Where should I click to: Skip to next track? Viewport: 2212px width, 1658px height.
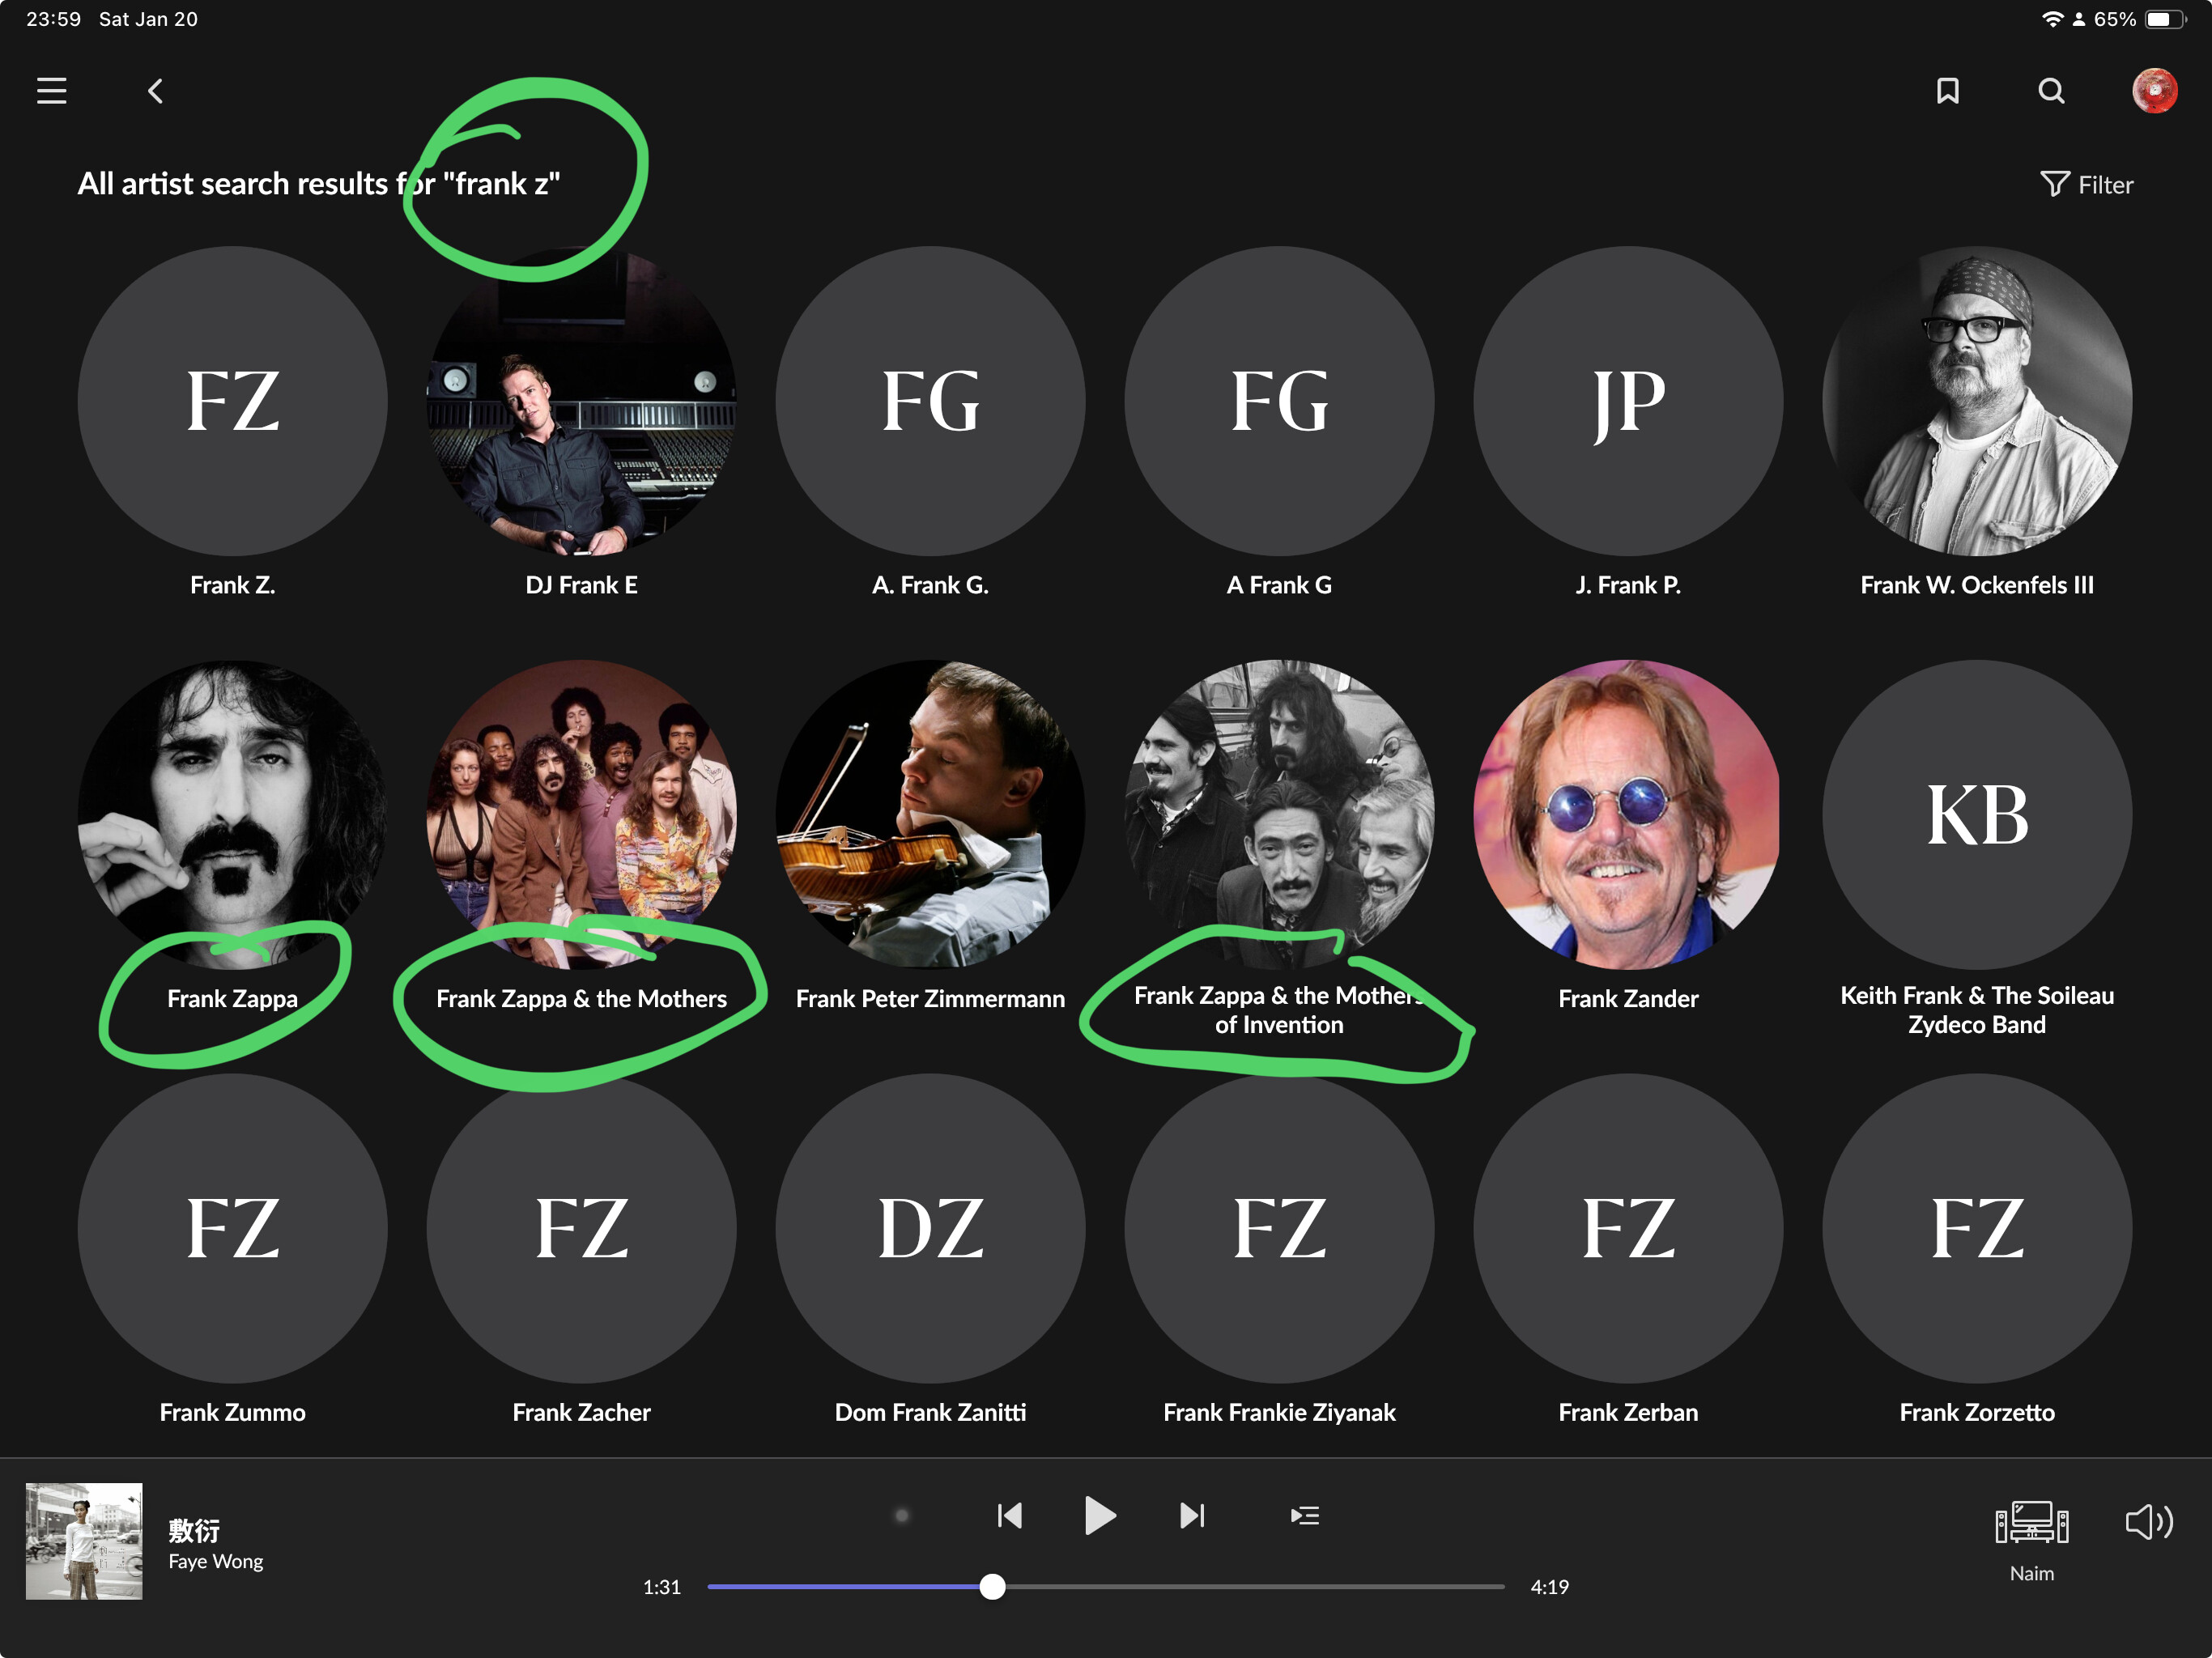tap(1191, 1515)
